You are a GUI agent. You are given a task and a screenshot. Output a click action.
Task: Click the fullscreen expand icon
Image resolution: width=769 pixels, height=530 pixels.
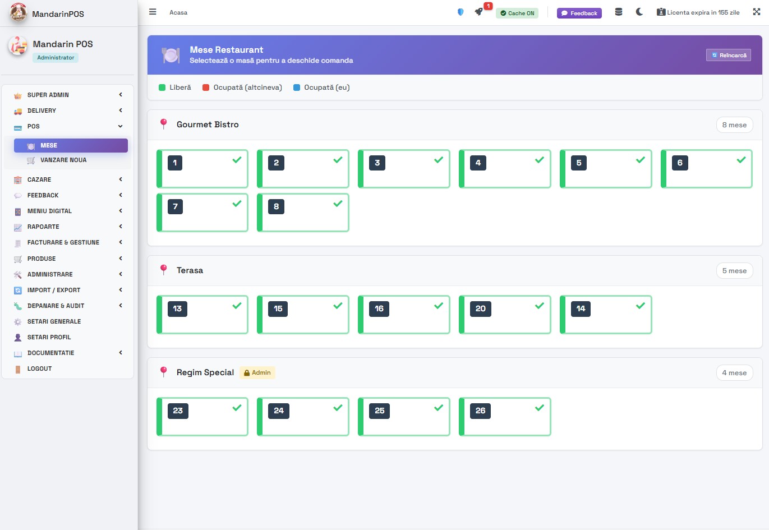(757, 12)
